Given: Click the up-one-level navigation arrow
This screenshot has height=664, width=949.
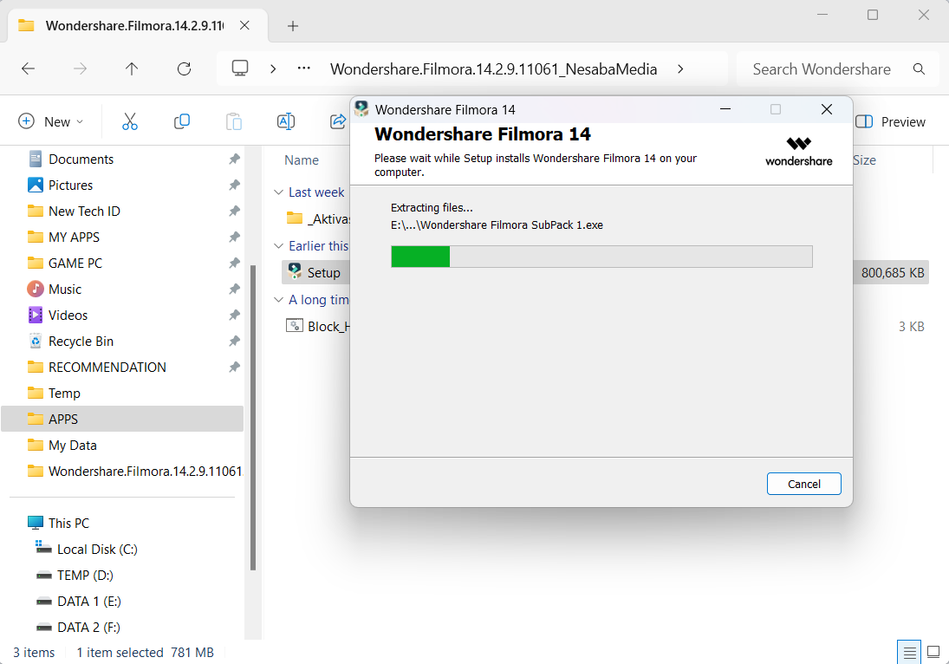Looking at the screenshot, I should click(131, 68).
